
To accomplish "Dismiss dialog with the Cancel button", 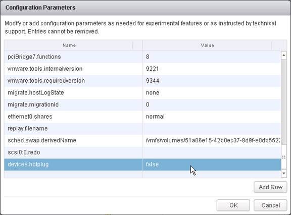I will (270, 205).
